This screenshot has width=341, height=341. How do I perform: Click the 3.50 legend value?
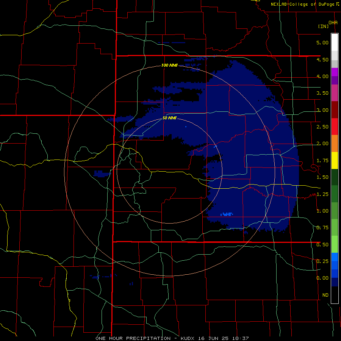click(322, 93)
